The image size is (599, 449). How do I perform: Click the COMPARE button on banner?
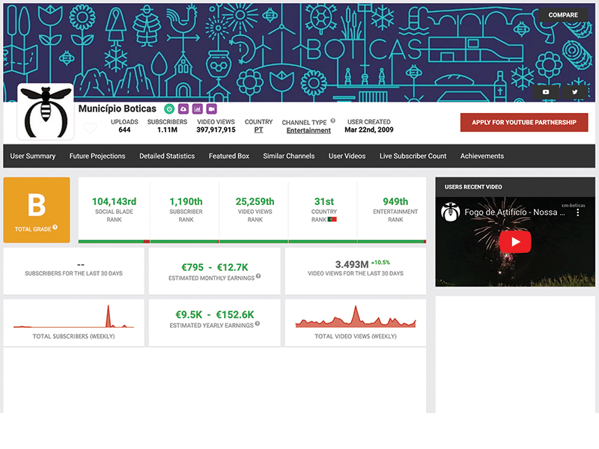[563, 15]
